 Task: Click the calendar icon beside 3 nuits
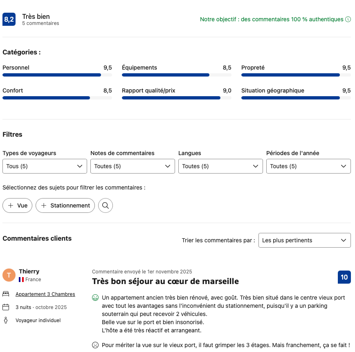pos(6,307)
